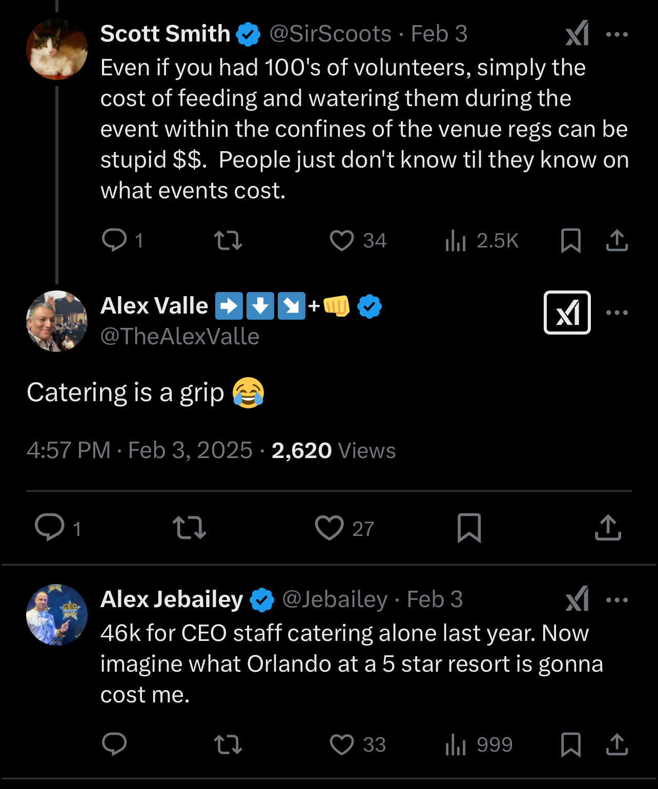The image size is (658, 789).
Task: Open the @SirScoots profile link
Action: tap(330, 34)
